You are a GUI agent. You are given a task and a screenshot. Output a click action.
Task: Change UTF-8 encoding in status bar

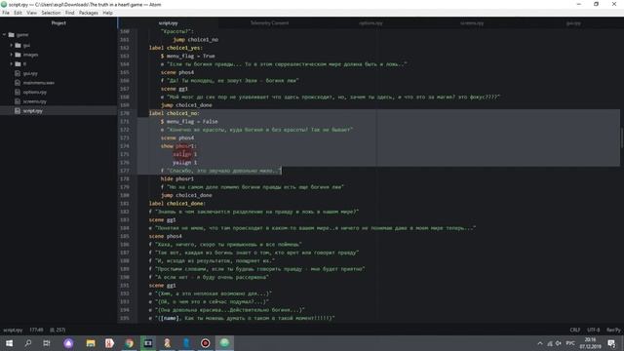coord(593,330)
